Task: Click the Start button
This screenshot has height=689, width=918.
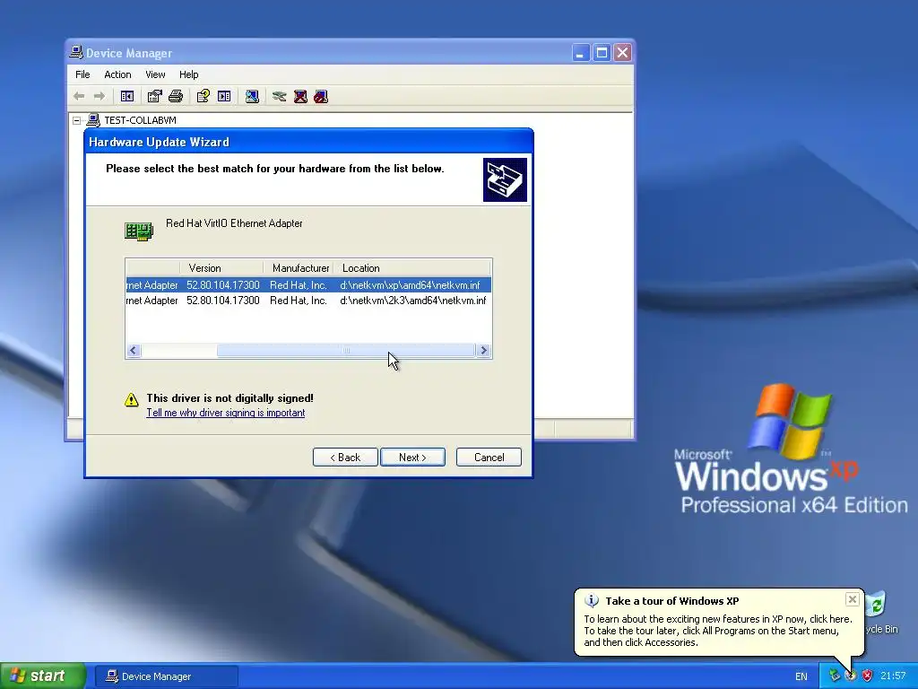Action: [x=42, y=676]
